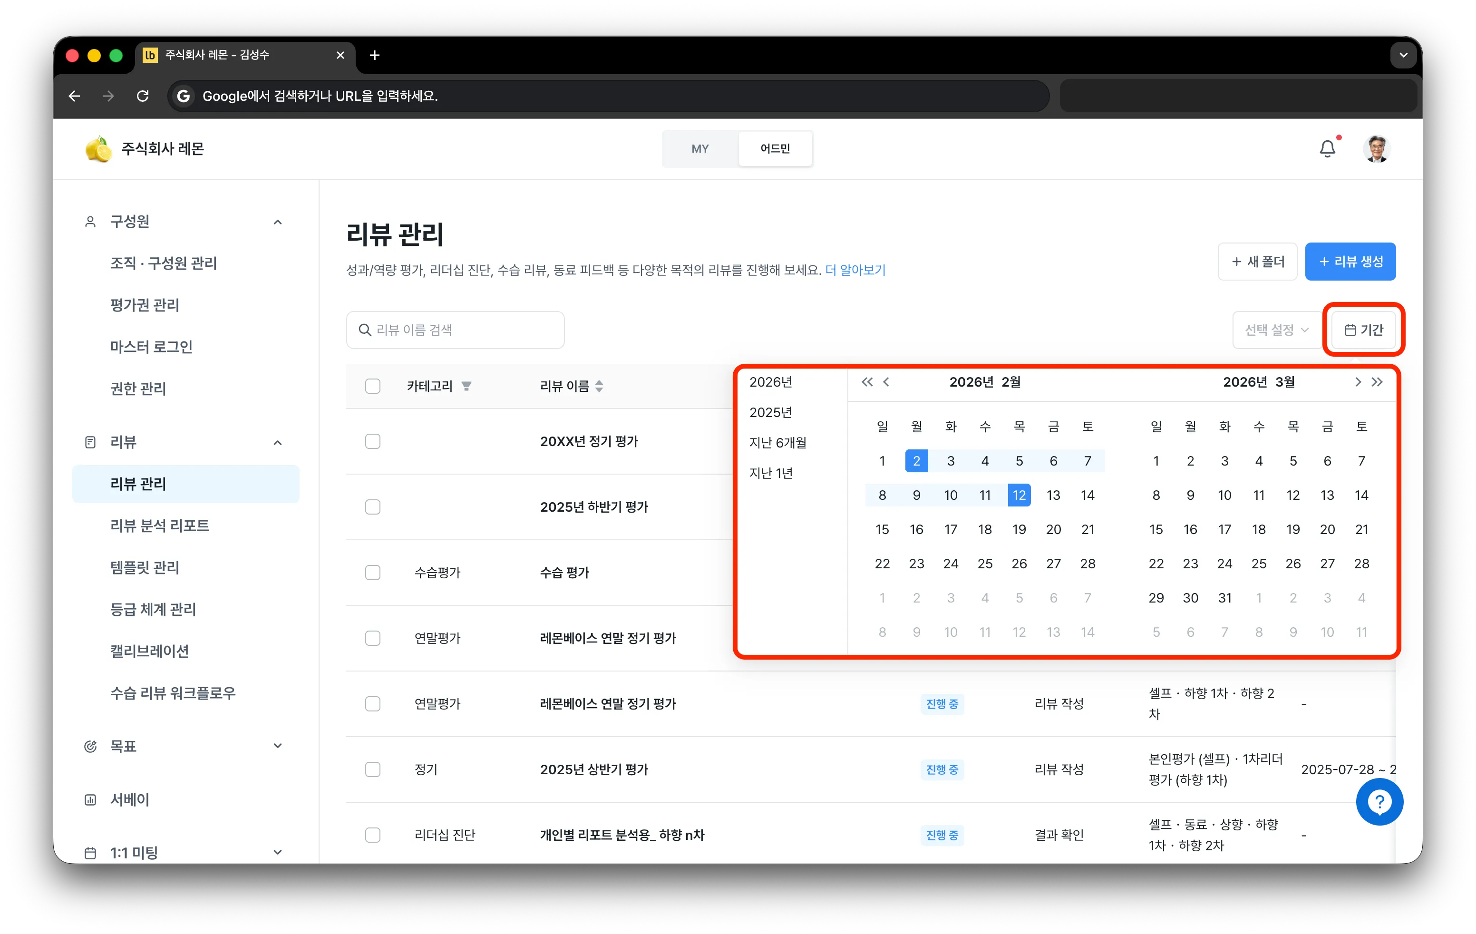Open the 선택 설정 dropdown
Image resolution: width=1476 pixels, height=934 pixels.
pos(1276,330)
